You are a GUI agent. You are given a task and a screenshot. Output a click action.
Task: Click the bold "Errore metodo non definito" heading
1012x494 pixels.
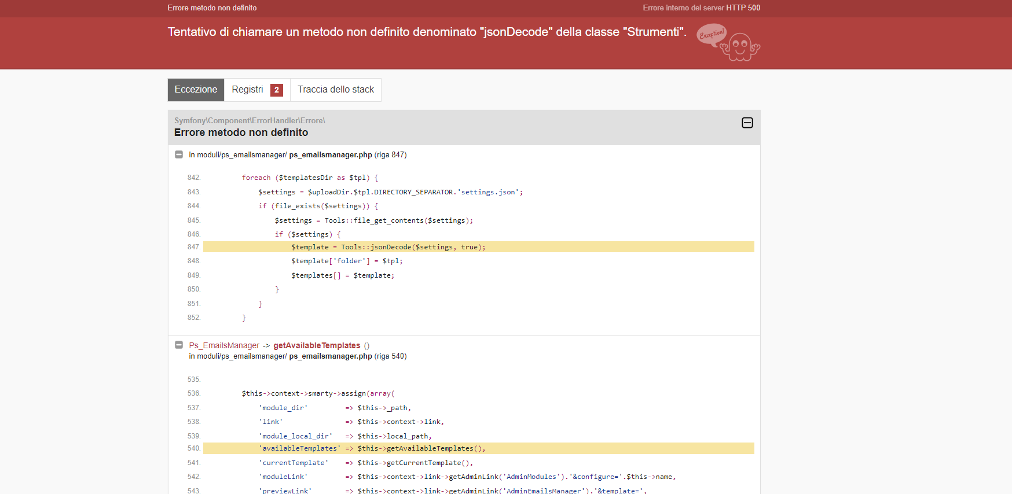point(241,132)
